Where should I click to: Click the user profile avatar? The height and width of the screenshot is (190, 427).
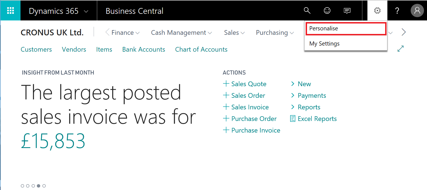pyautogui.click(x=417, y=11)
